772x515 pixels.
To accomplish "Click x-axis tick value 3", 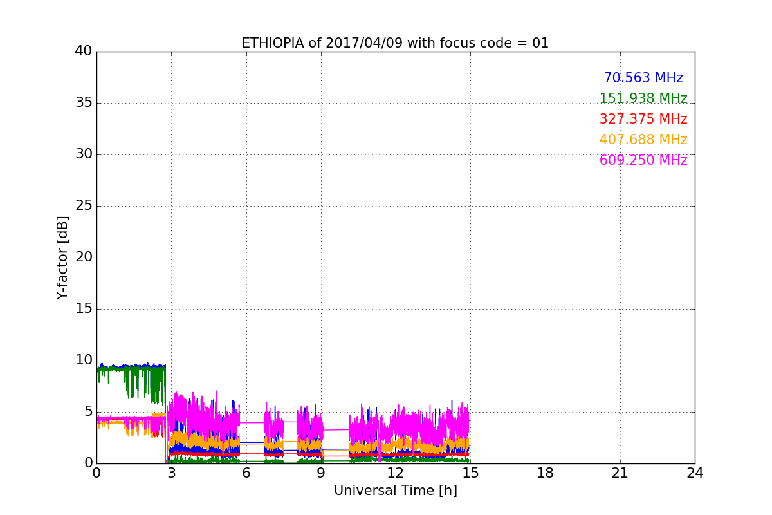I will point(171,473).
